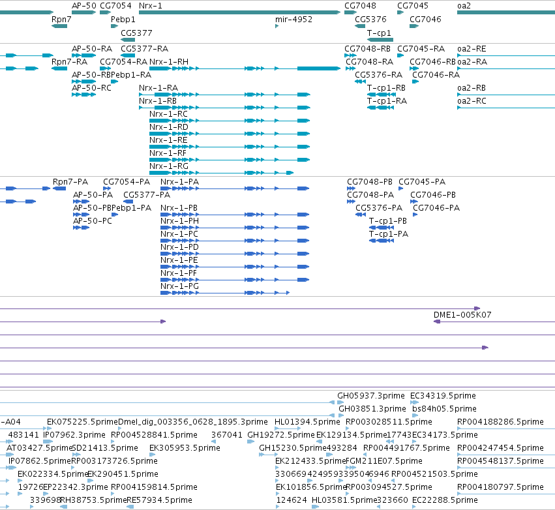Screen dimensions: 555x510
Task: Select the CG7046 gene label
Action: pos(425,19)
